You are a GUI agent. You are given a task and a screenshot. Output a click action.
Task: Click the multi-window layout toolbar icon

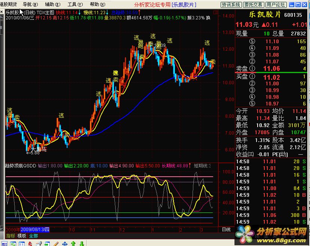coord(22,244)
